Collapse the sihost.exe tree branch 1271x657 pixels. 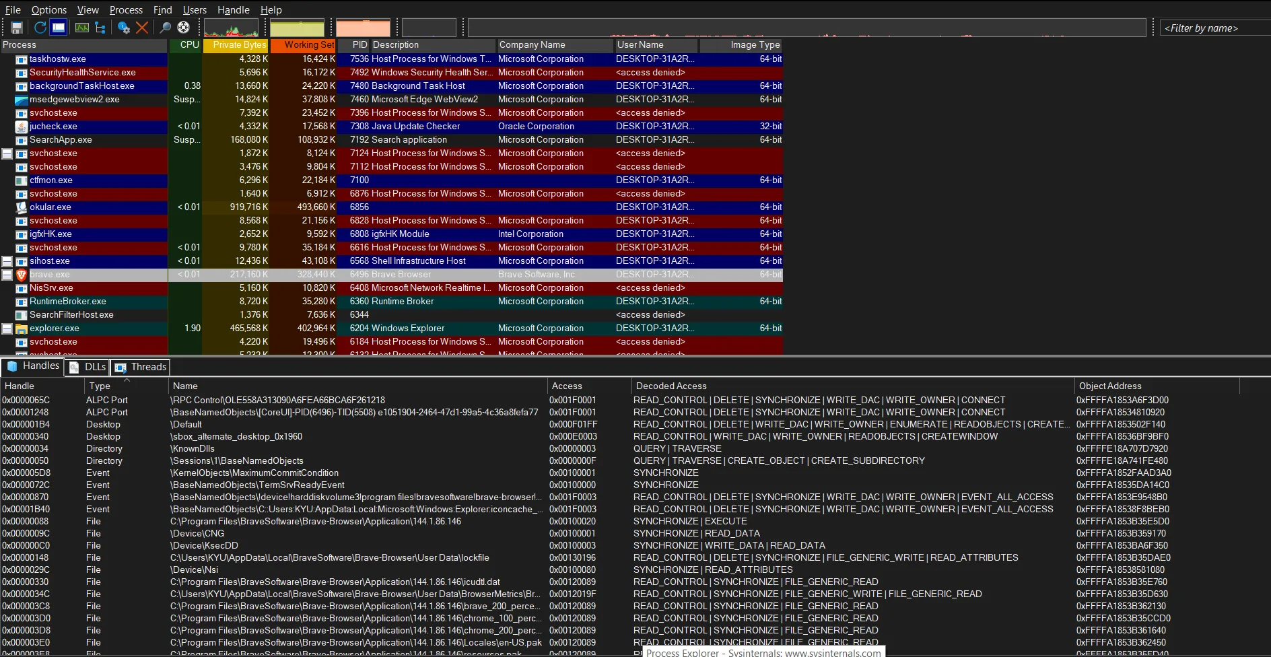[x=7, y=261]
